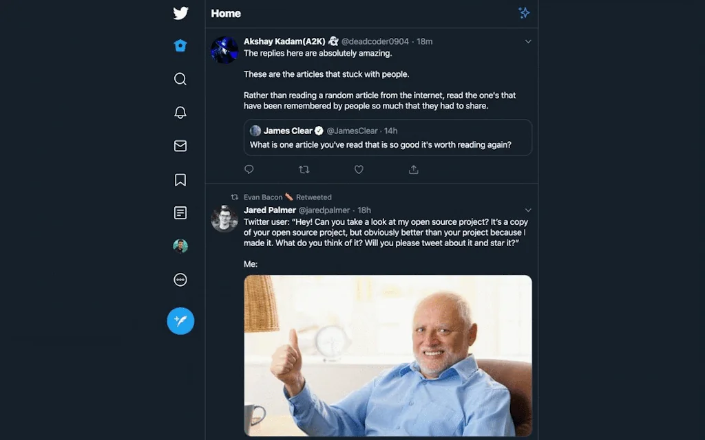Click the Twitter bird logo
705x440 pixels.
click(x=180, y=13)
